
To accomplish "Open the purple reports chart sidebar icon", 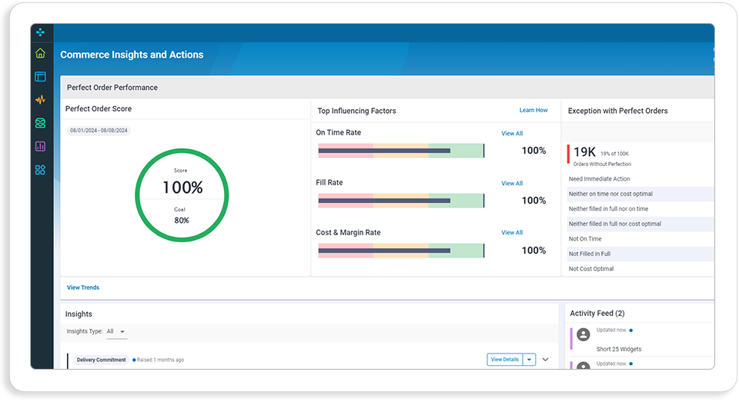I will click(41, 146).
